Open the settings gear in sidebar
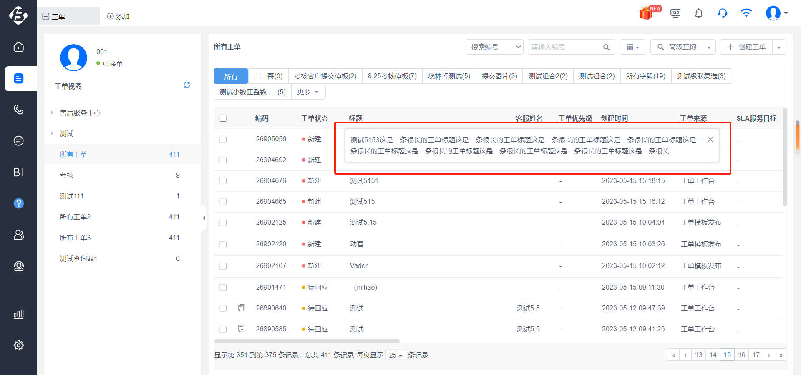 [18, 345]
